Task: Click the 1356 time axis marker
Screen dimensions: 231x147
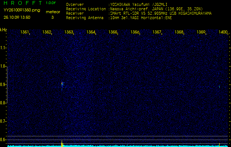Action: point(135,32)
